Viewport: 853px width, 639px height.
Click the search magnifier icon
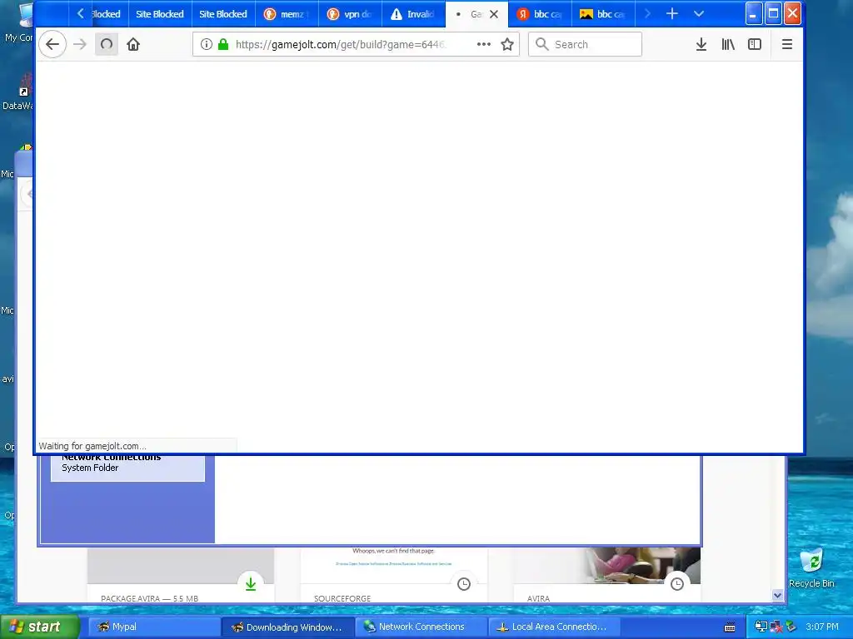coord(541,44)
